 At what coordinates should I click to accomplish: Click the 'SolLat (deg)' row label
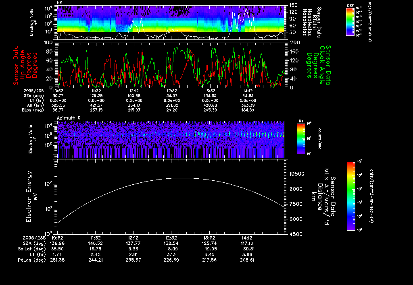[x=32, y=249]
